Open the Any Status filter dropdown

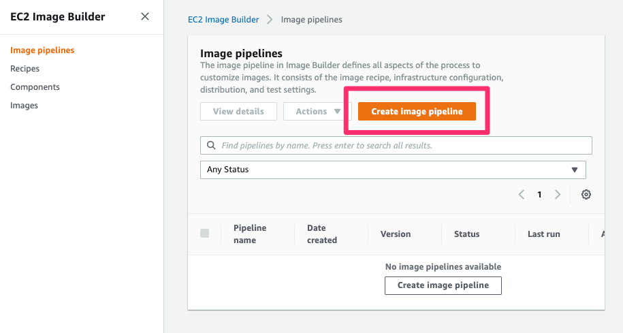click(393, 170)
